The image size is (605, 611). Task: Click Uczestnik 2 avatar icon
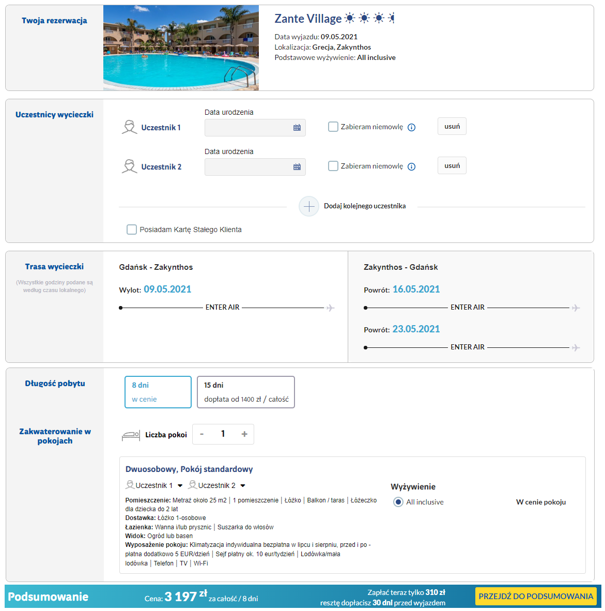[x=129, y=166]
